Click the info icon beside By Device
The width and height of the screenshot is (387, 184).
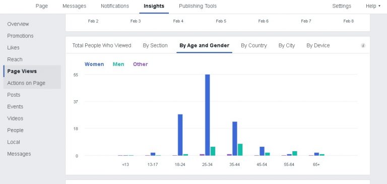[363, 46]
